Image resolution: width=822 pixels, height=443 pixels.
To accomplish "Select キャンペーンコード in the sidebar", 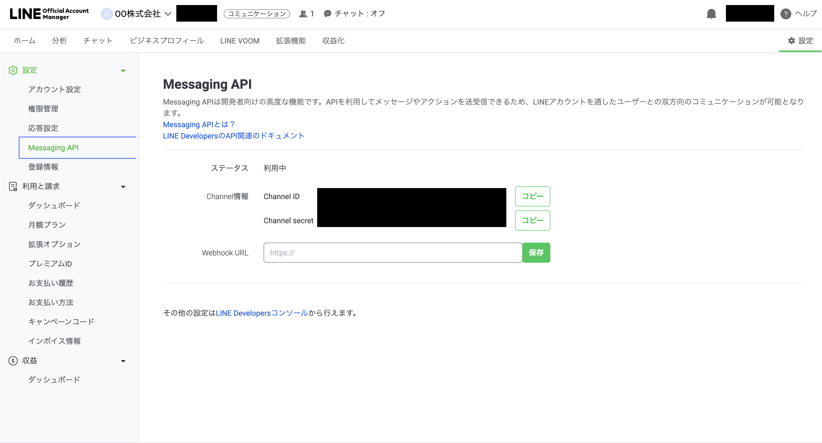I will tap(61, 322).
